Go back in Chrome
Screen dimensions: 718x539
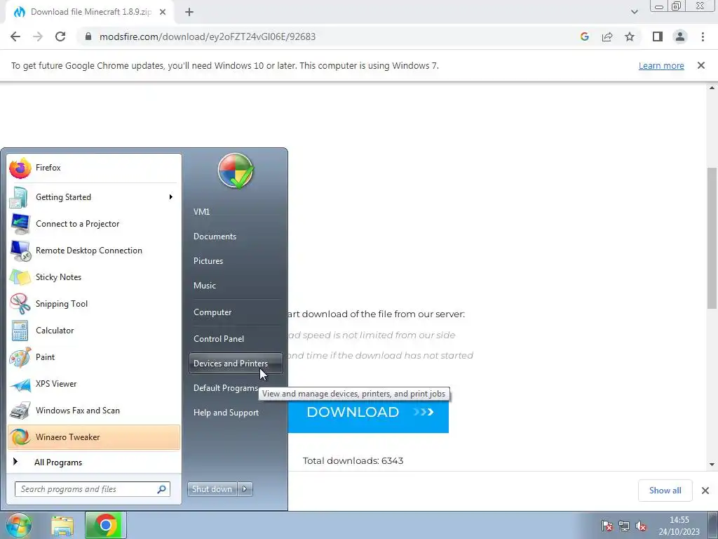(x=15, y=36)
